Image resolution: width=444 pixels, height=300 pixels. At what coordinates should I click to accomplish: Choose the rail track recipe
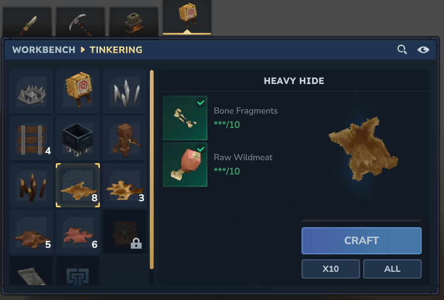31,138
